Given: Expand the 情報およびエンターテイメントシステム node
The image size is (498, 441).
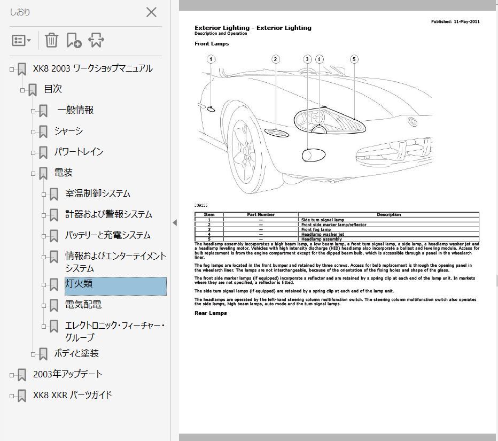Looking at the screenshot, I should click(44, 257).
